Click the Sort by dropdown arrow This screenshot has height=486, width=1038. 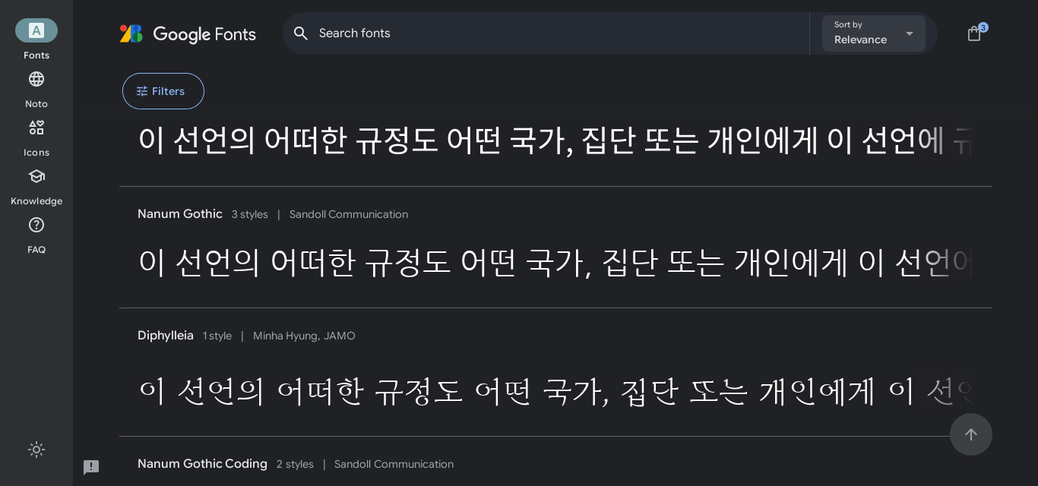[x=909, y=33]
